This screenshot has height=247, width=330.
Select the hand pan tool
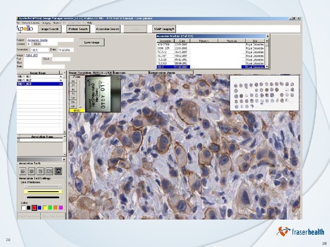(58, 171)
